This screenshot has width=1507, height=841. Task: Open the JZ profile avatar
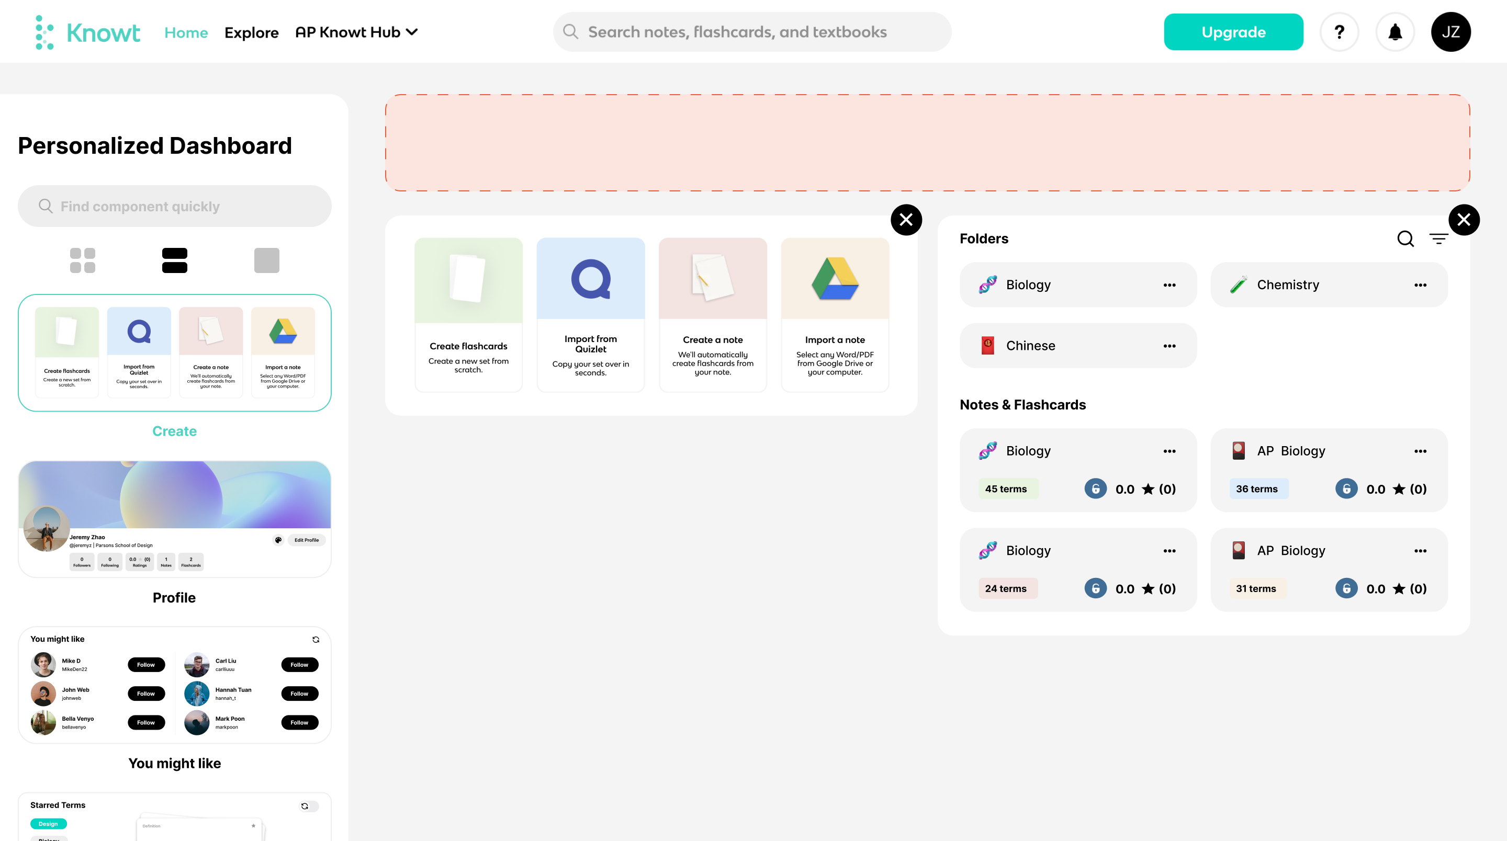coord(1450,32)
